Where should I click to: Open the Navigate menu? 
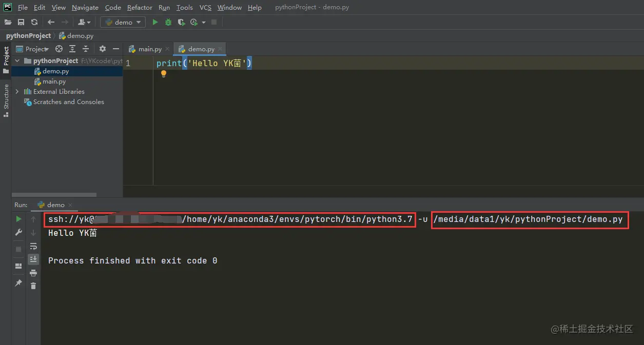pos(85,7)
